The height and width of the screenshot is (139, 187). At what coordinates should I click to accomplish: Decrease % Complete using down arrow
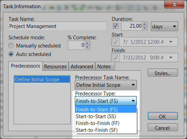click(x=87, y=47)
